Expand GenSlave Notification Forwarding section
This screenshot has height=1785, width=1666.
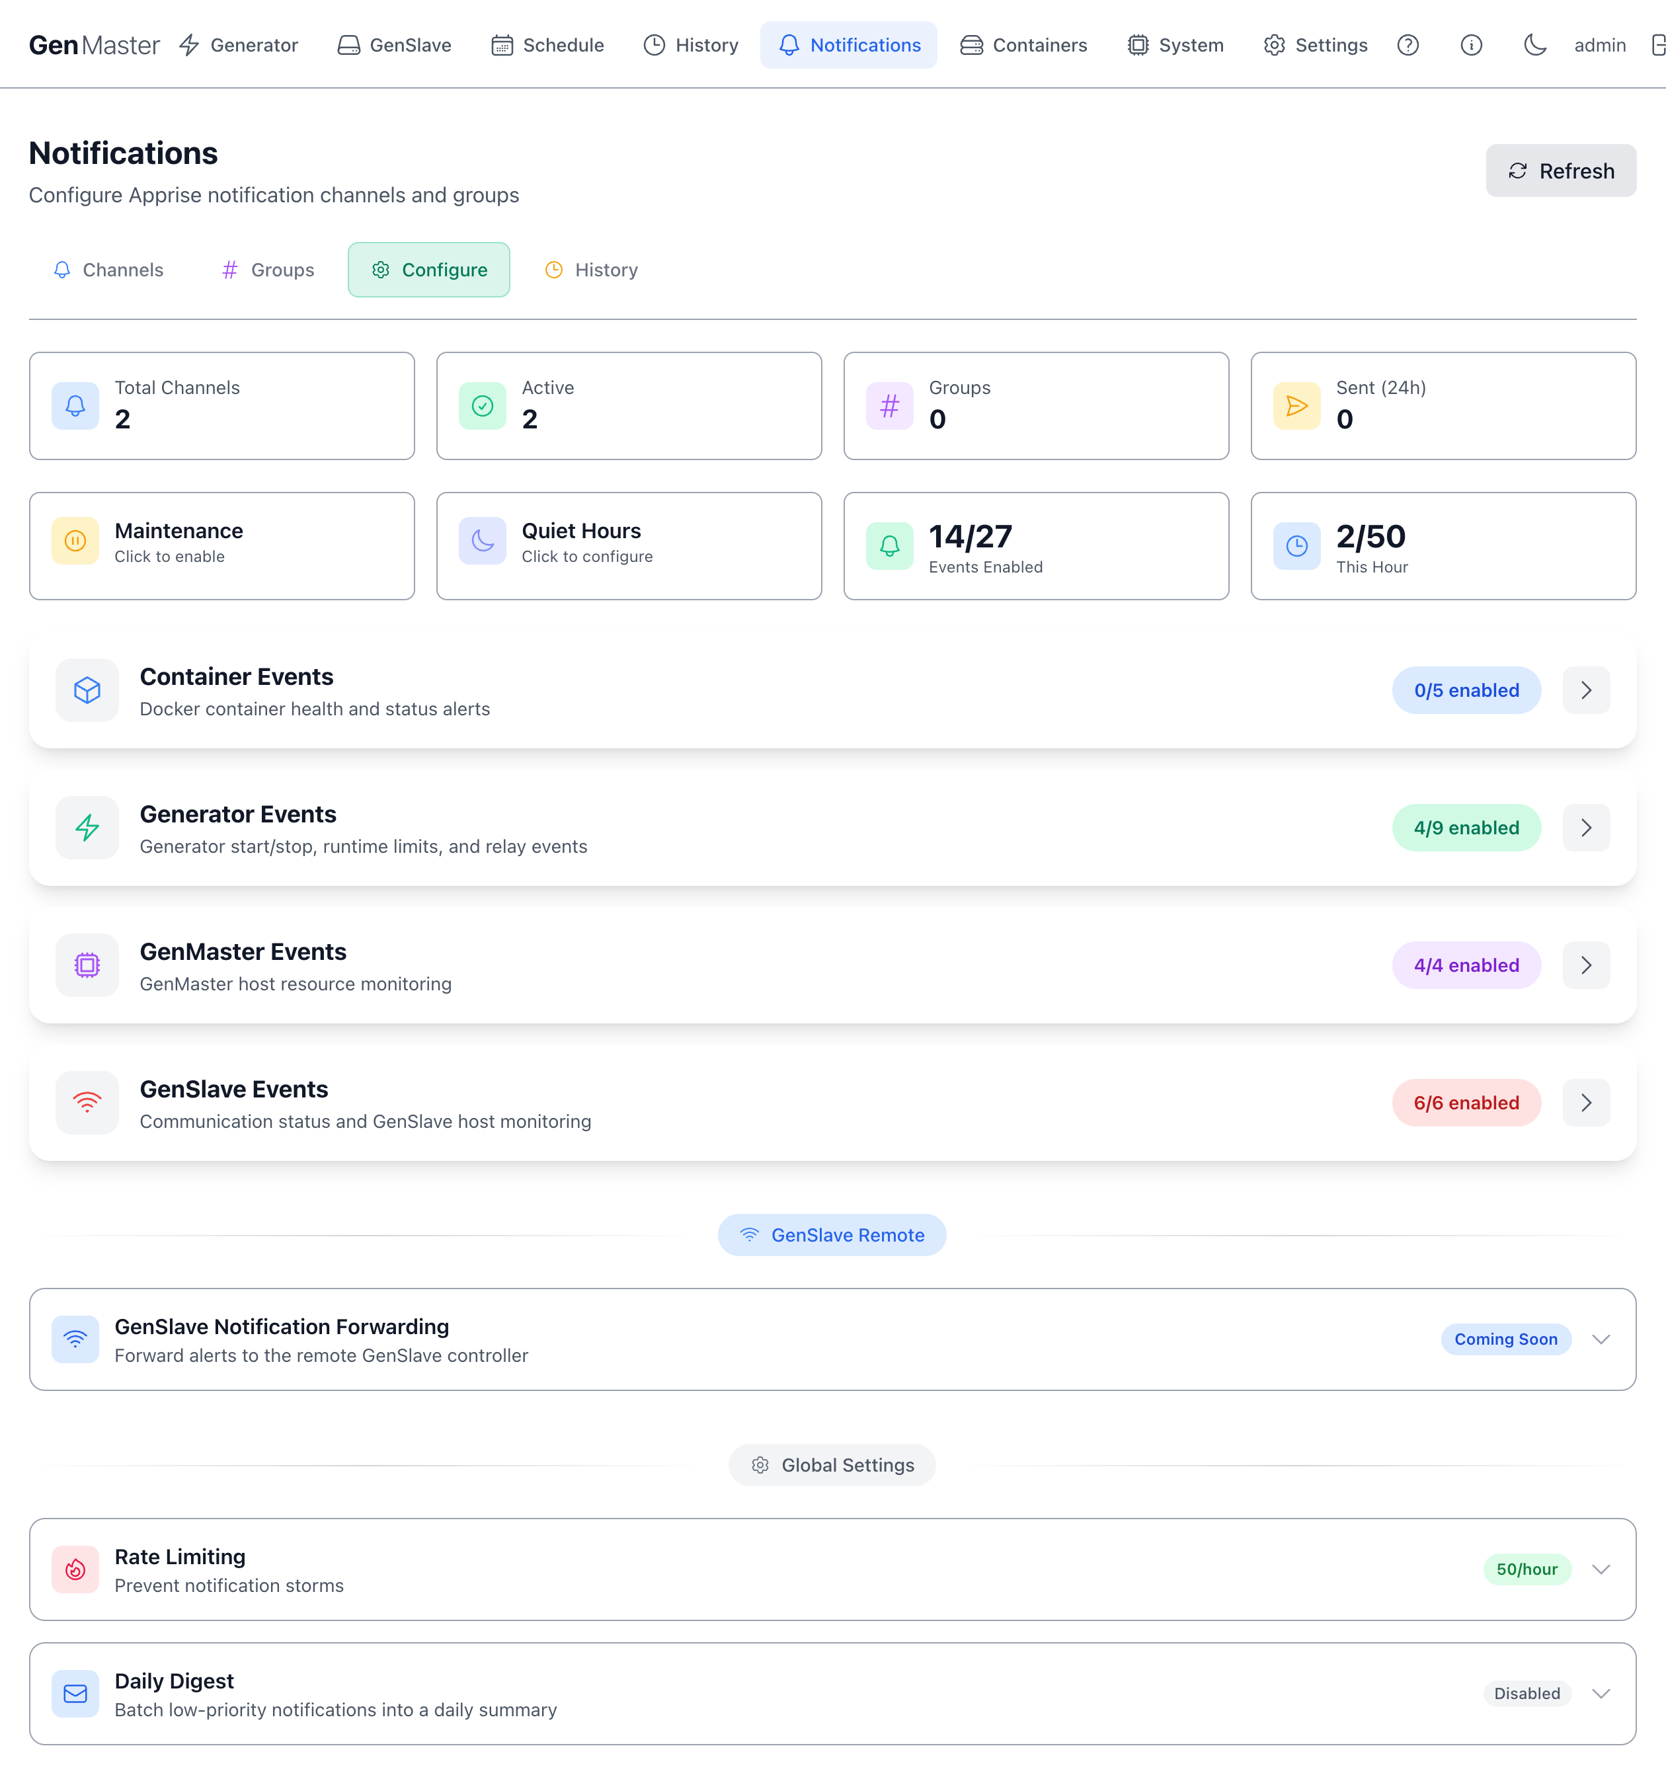[x=1601, y=1339]
